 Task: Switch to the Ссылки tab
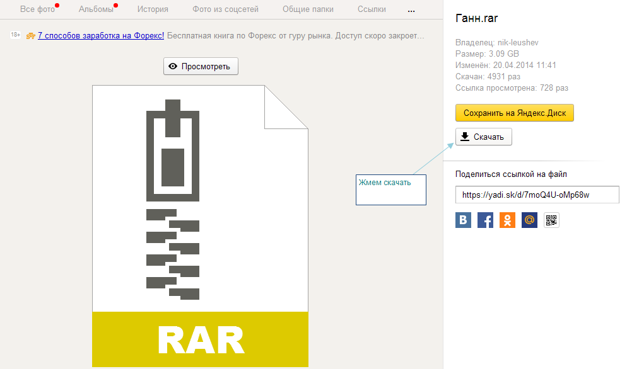tap(372, 9)
